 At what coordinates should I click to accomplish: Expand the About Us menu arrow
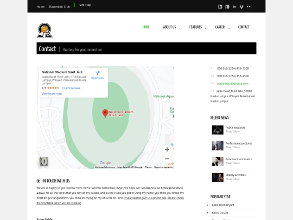pyautogui.click(x=180, y=29)
